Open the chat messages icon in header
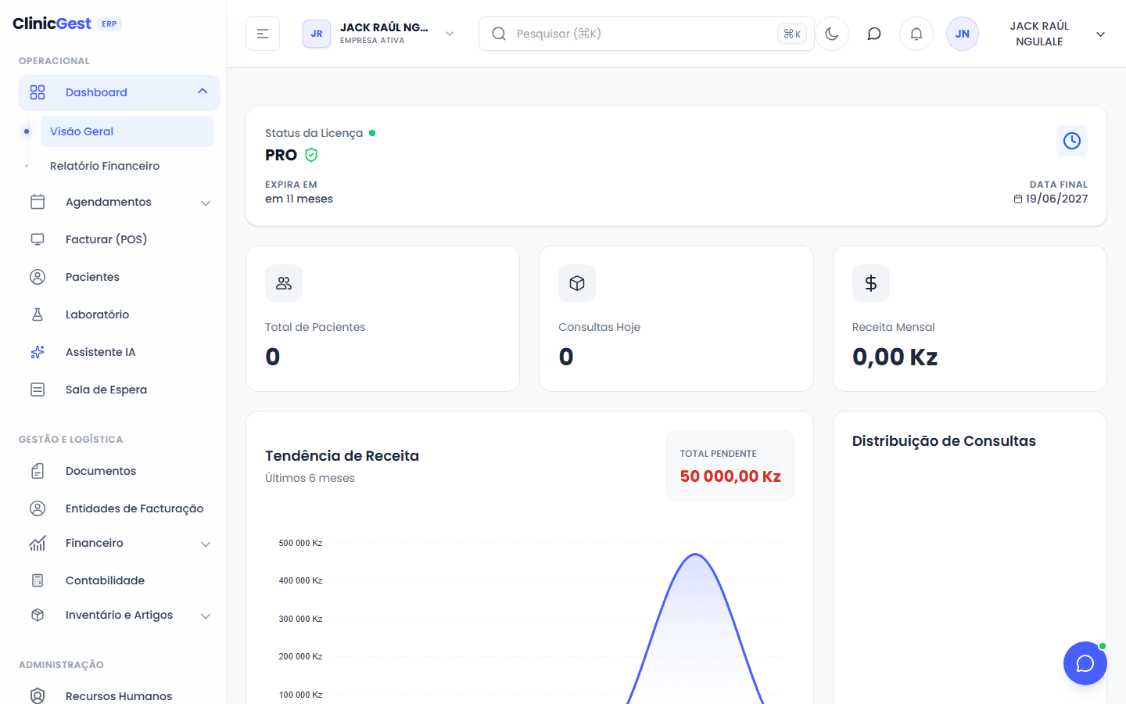This screenshot has width=1126, height=704. 874,34
